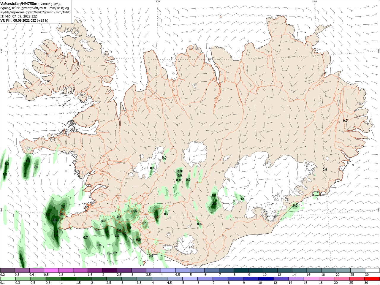Viewport: 380px width, 285px height.
Task: Click the 15W longitude label
Action: tap(314, 1)
